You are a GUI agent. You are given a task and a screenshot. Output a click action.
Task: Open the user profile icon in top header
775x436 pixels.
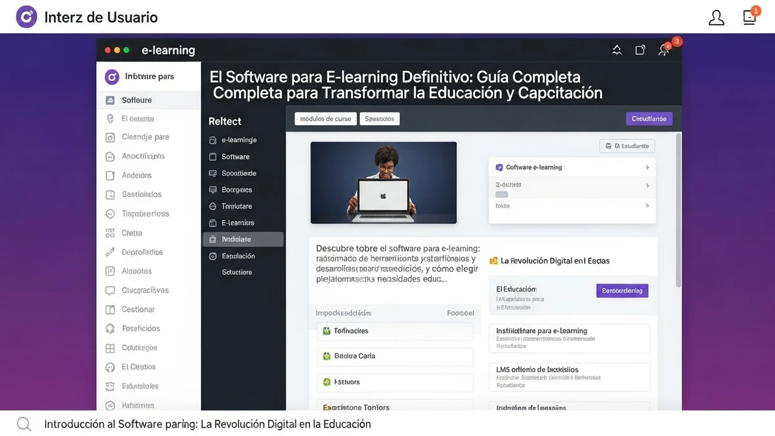[716, 17]
